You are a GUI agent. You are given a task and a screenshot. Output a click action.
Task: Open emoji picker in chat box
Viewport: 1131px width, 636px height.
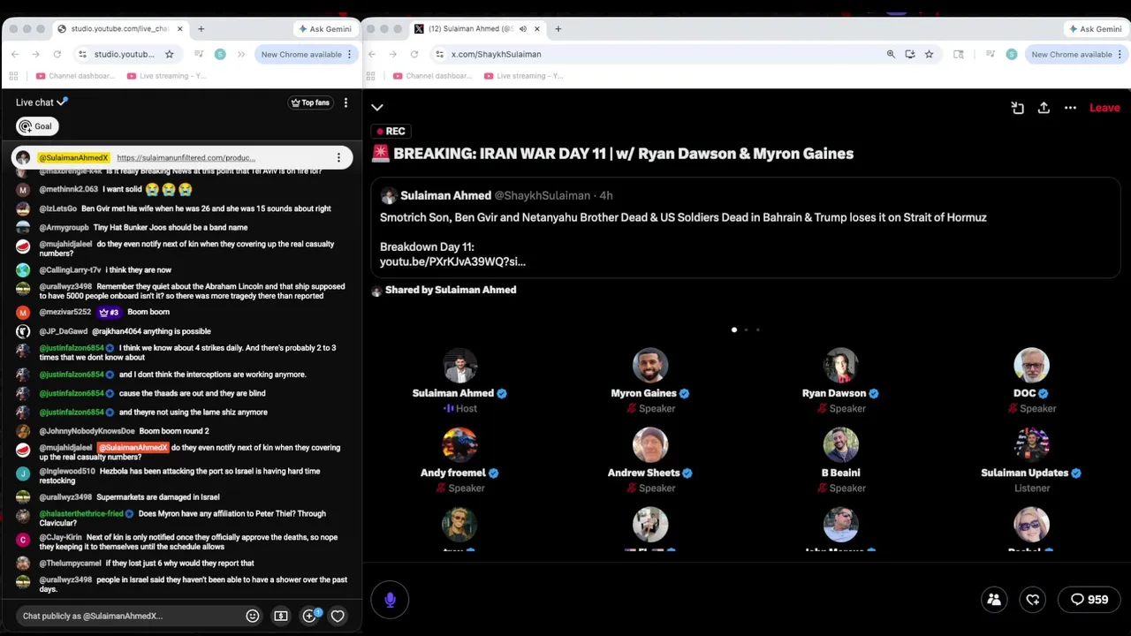click(253, 616)
